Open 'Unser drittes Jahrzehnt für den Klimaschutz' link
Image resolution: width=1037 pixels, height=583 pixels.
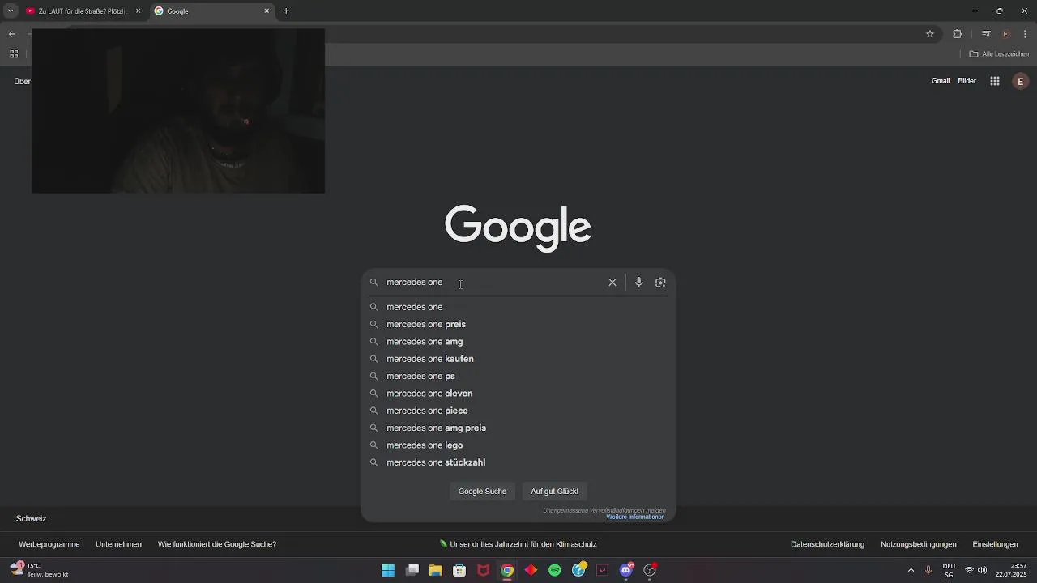[518, 544]
